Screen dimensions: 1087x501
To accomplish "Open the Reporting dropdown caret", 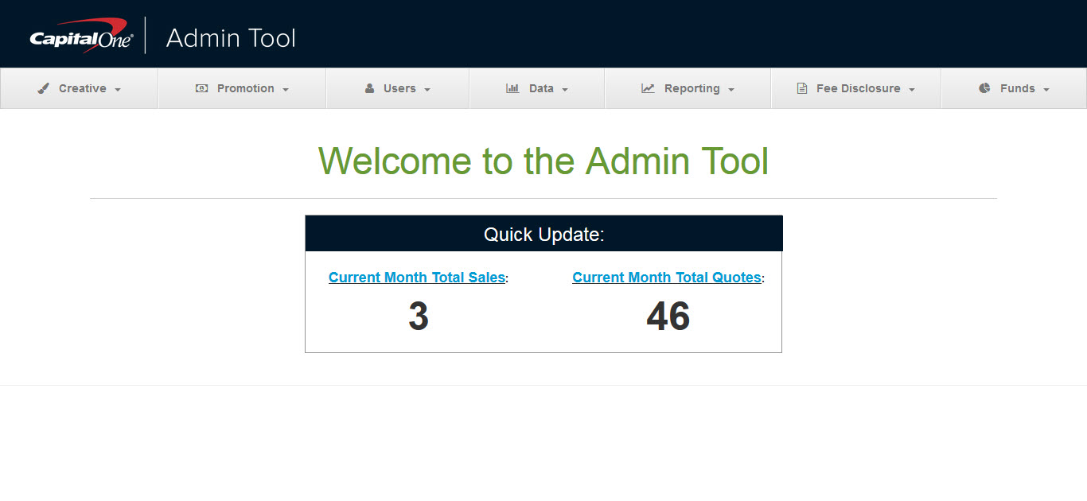I will coord(731,90).
